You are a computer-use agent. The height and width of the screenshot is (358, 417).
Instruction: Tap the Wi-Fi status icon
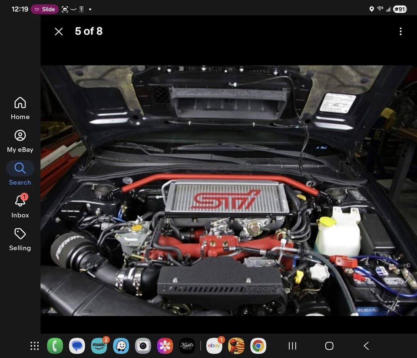tap(380, 9)
